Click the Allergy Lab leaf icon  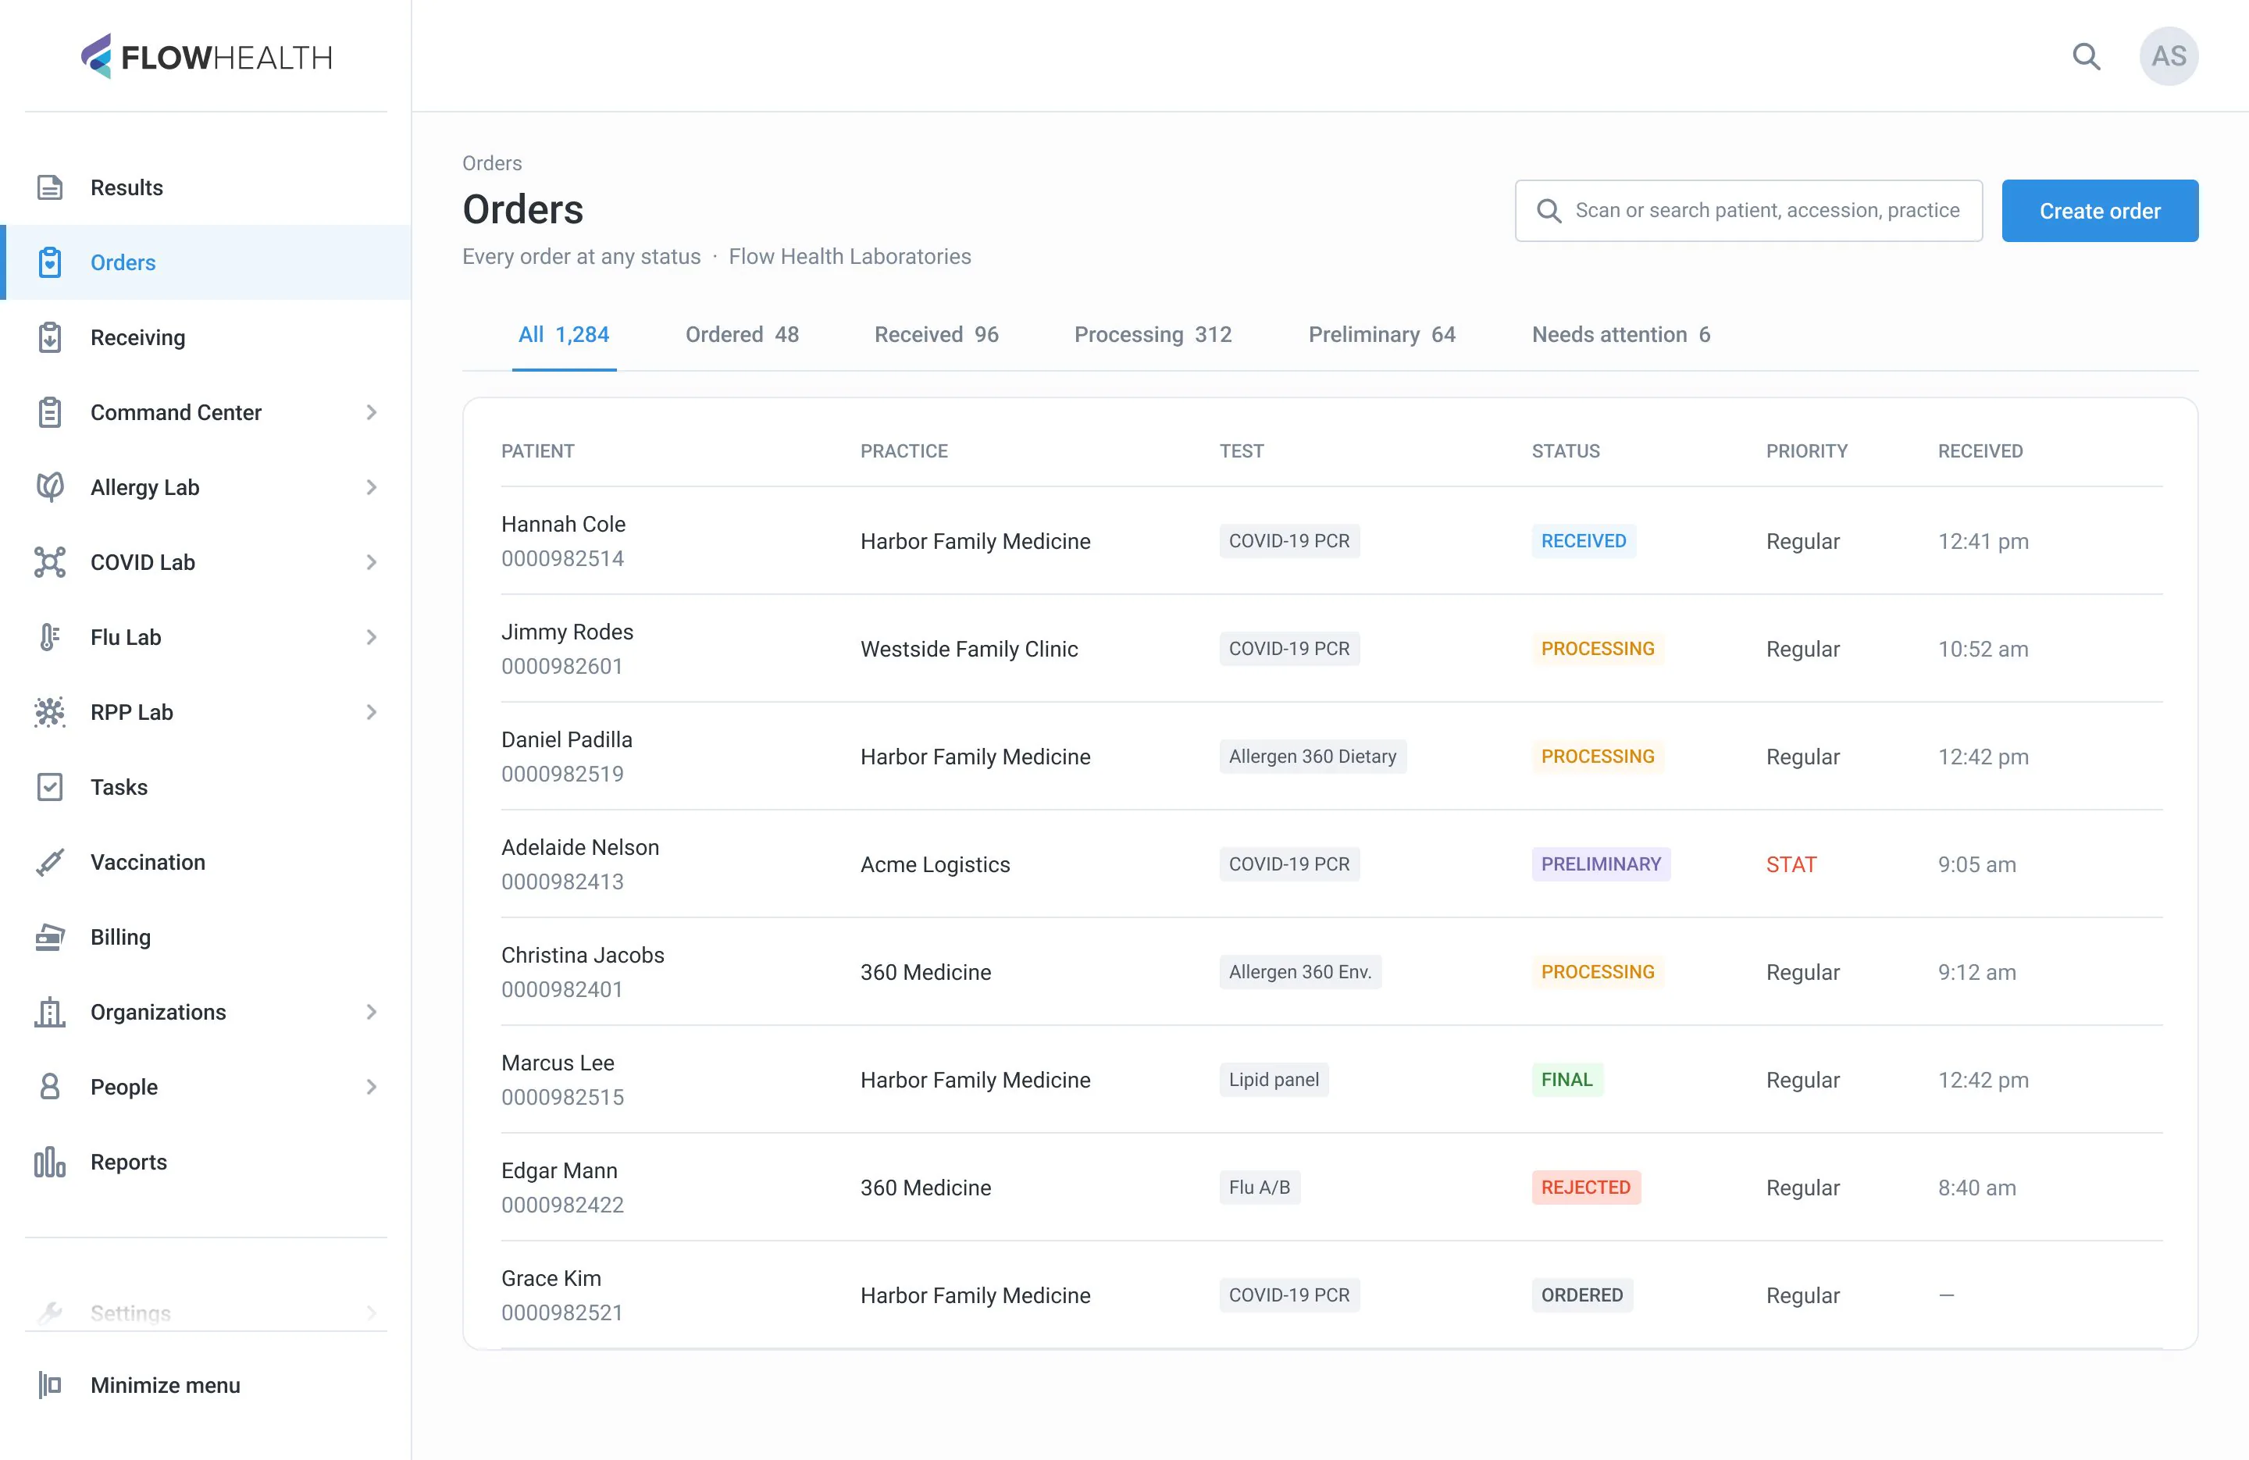coord(50,486)
